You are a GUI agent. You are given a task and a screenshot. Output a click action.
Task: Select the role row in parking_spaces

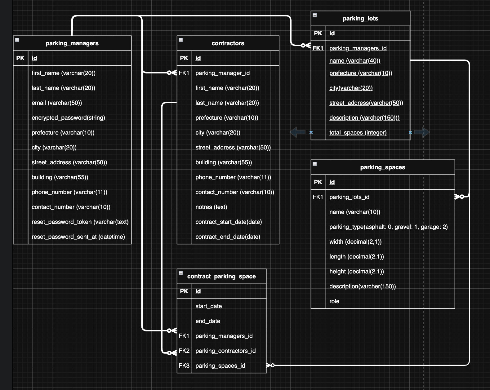(x=383, y=301)
